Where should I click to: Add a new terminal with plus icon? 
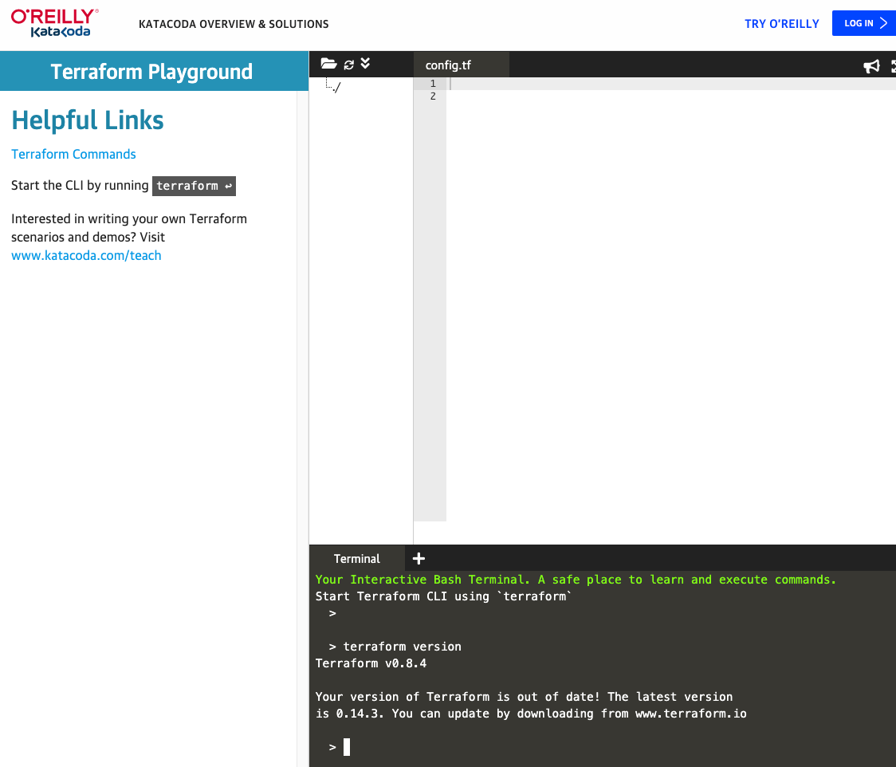(x=419, y=558)
